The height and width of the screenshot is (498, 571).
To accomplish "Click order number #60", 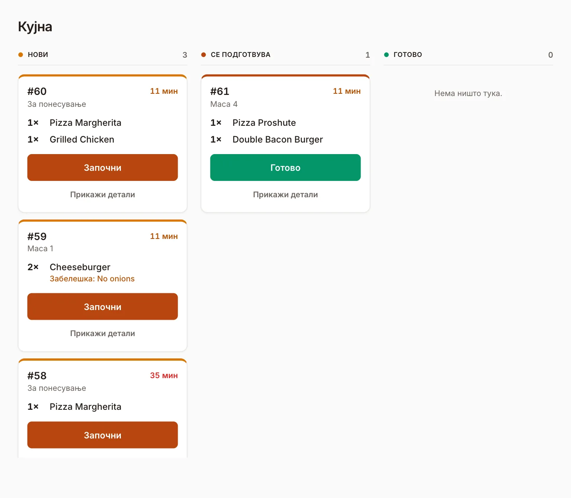I will tap(37, 91).
